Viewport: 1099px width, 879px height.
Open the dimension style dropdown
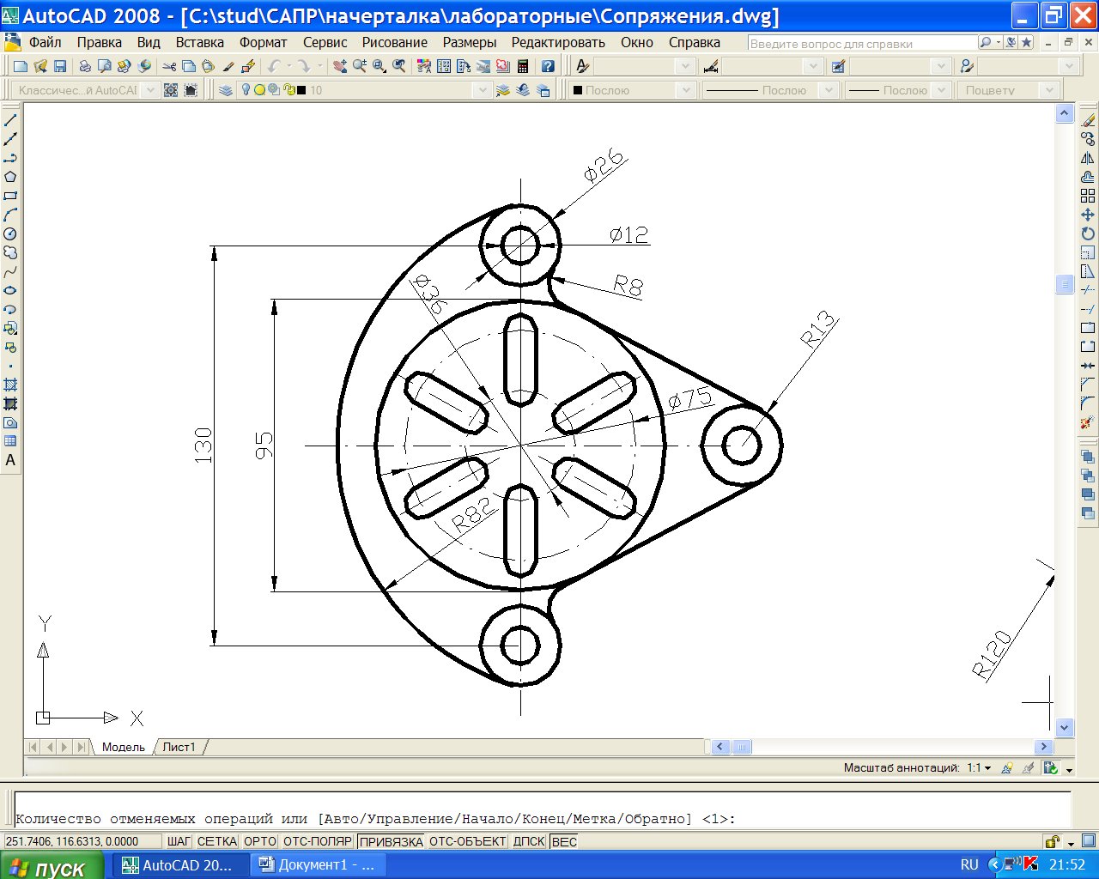tap(813, 66)
